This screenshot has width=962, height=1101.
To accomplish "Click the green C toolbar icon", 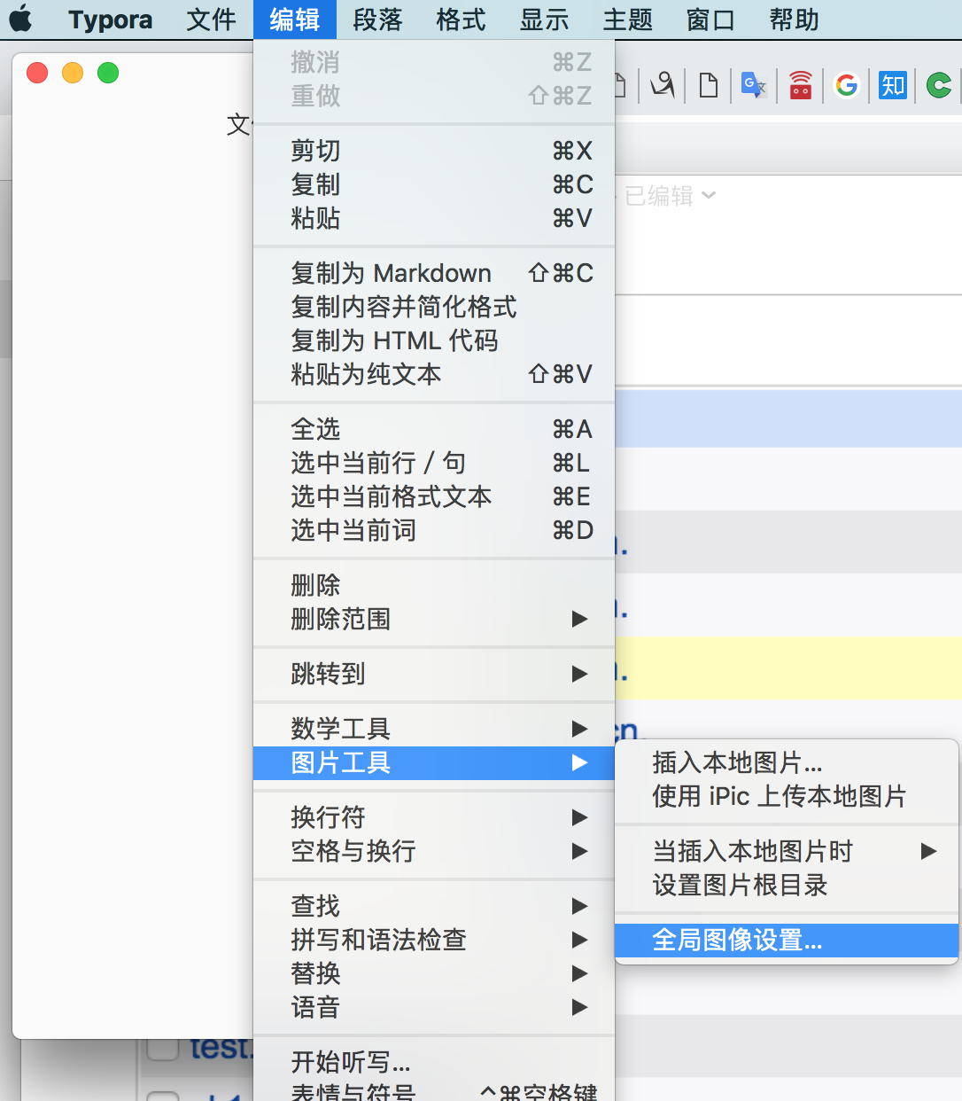I will (x=939, y=85).
